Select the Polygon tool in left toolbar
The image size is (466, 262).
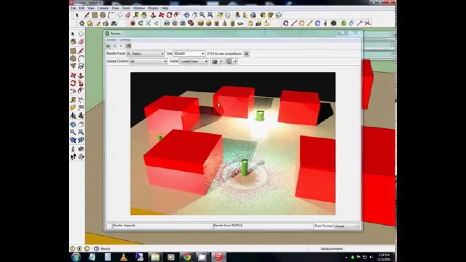pyautogui.click(x=73, y=66)
